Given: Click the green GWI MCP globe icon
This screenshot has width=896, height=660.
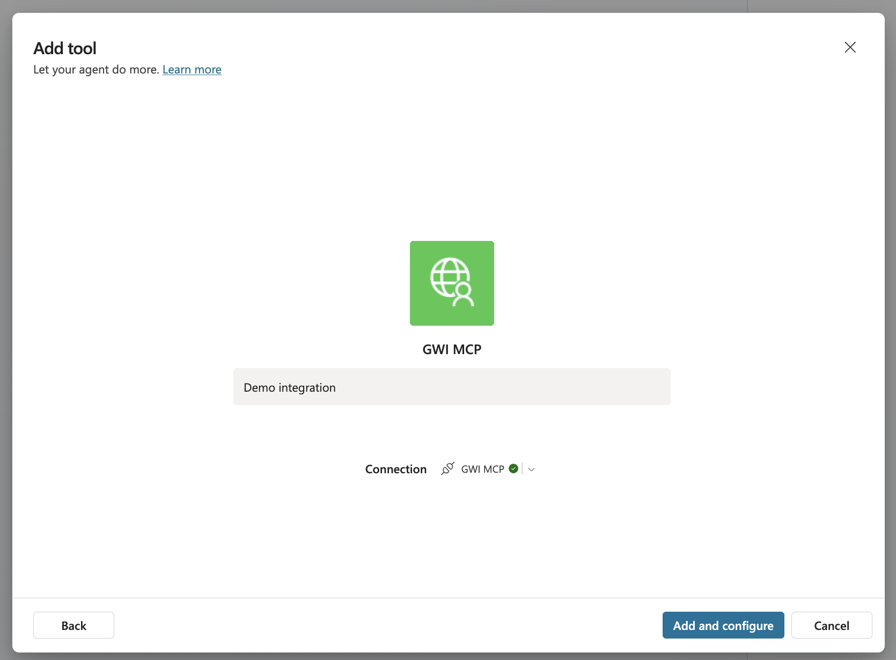Looking at the screenshot, I should click(x=452, y=283).
